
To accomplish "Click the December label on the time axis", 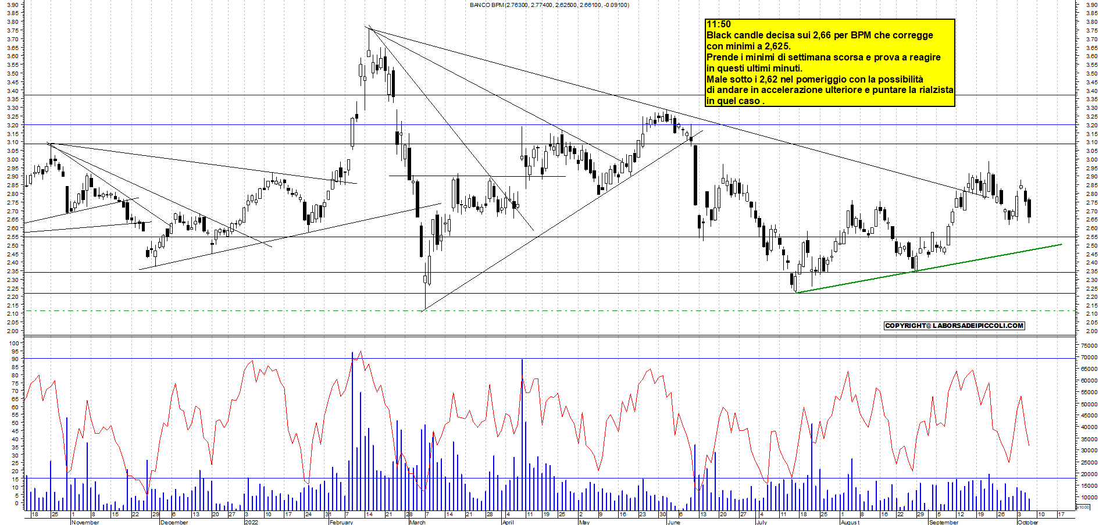I will point(174,522).
